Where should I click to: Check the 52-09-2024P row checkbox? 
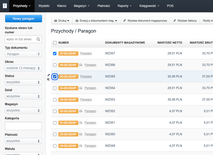[x=55, y=111]
